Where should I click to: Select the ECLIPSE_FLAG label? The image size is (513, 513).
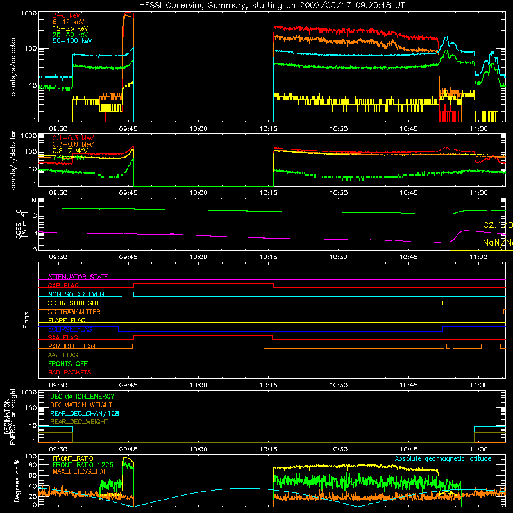pos(70,329)
